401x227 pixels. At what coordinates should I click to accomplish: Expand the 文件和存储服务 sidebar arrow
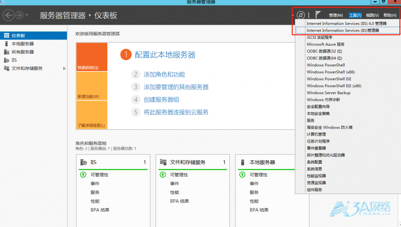[x=64, y=68]
